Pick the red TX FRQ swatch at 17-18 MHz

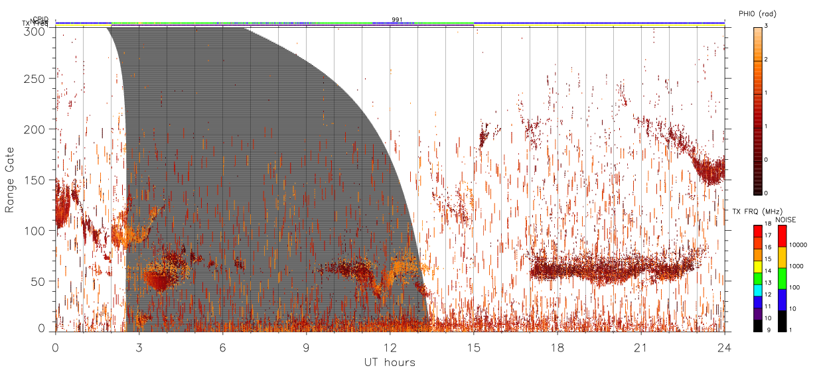point(757,231)
